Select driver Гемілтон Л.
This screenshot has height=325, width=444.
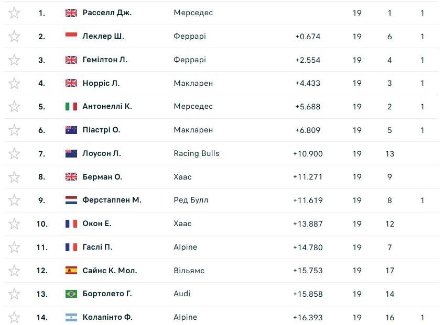pyautogui.click(x=105, y=60)
